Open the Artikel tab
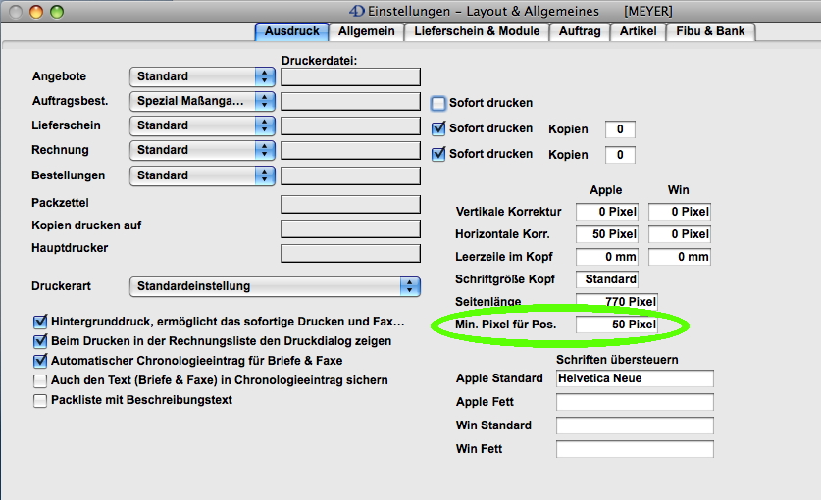The image size is (821, 500). click(638, 31)
